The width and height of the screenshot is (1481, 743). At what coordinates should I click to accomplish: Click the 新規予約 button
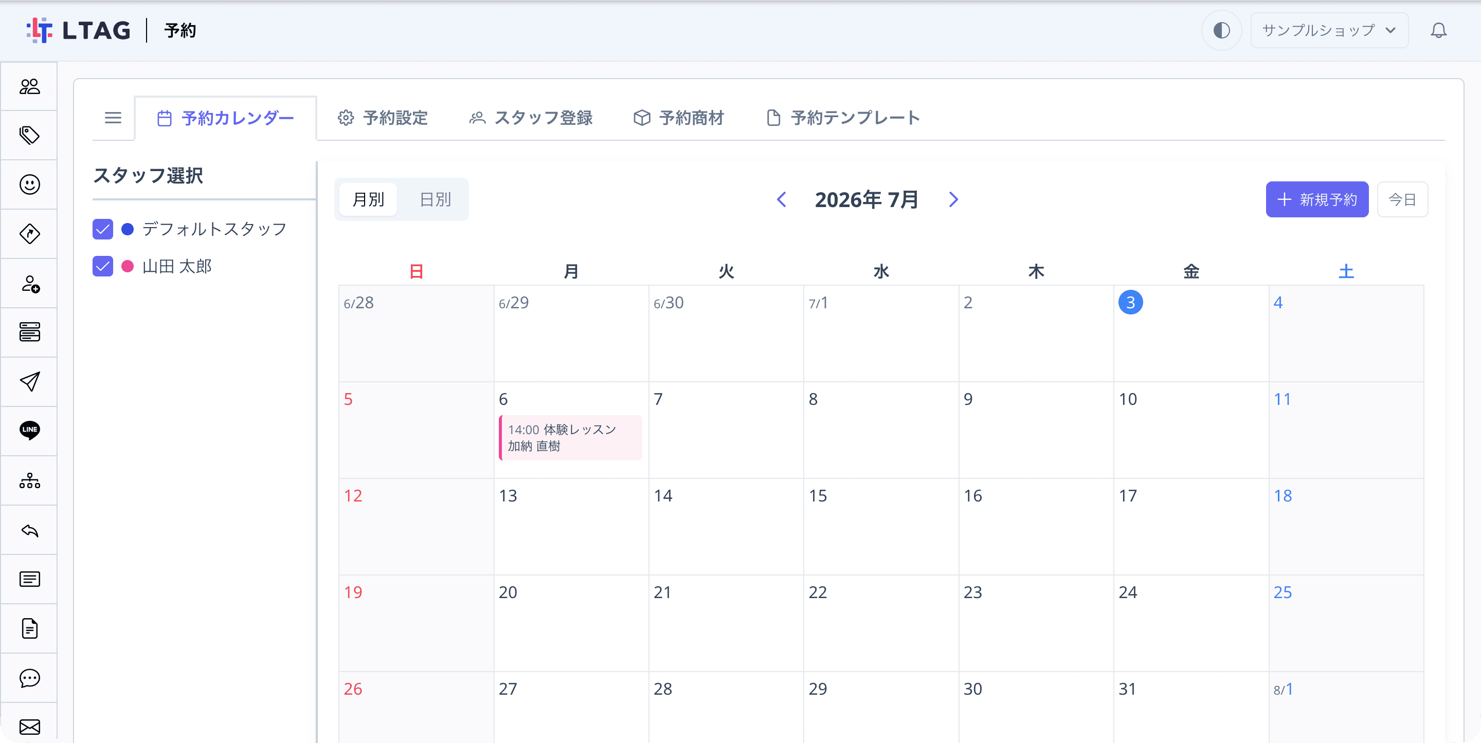(x=1316, y=199)
